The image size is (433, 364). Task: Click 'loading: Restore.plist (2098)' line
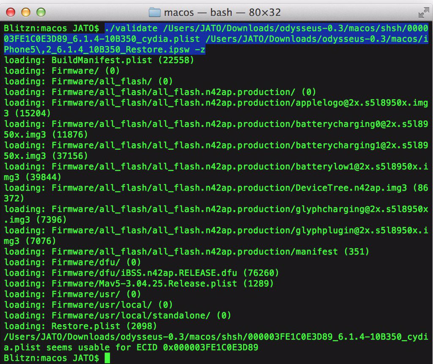(x=80, y=326)
